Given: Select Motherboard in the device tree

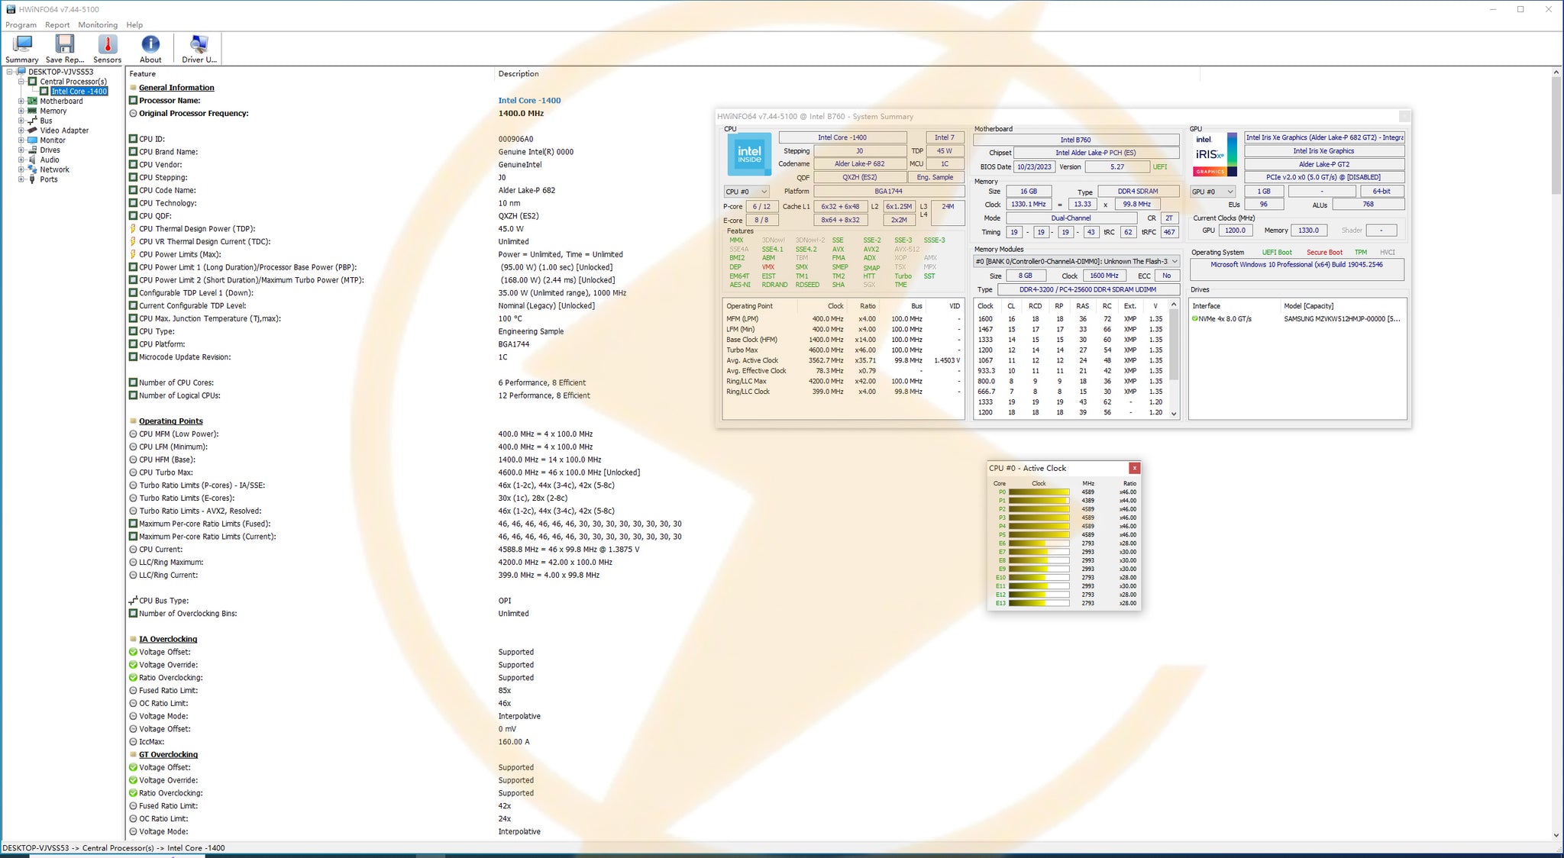Looking at the screenshot, I should [x=61, y=102].
